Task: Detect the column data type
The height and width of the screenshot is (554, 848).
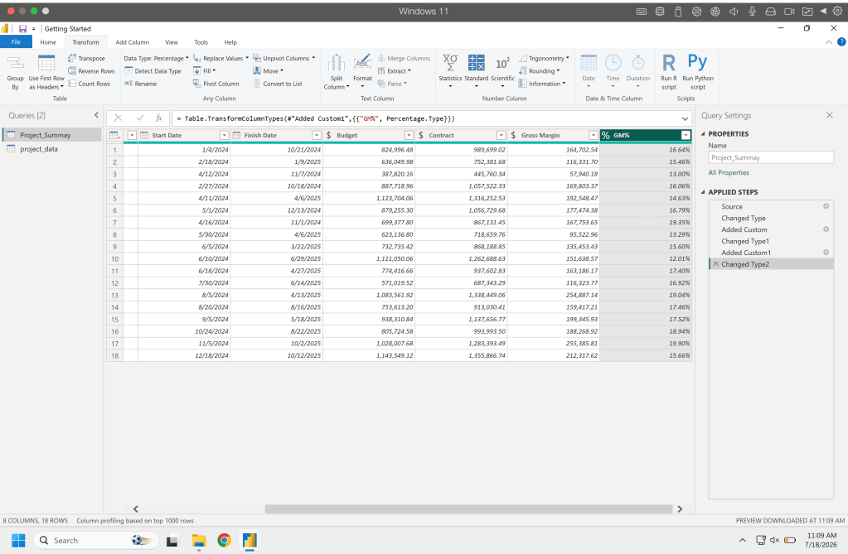Action: tap(153, 71)
